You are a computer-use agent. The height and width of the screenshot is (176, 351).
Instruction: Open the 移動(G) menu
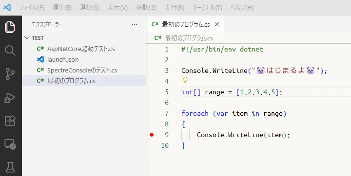point(146,8)
